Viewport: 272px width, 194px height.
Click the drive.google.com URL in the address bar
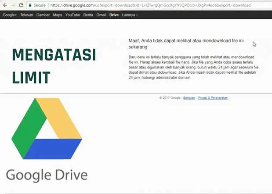point(150,5)
